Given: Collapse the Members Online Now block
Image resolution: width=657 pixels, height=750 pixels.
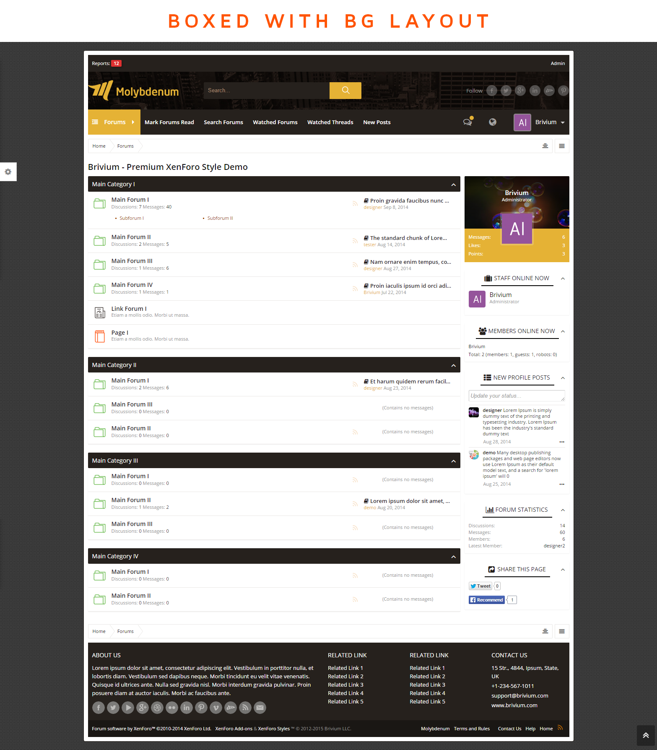Looking at the screenshot, I should pyautogui.click(x=563, y=331).
